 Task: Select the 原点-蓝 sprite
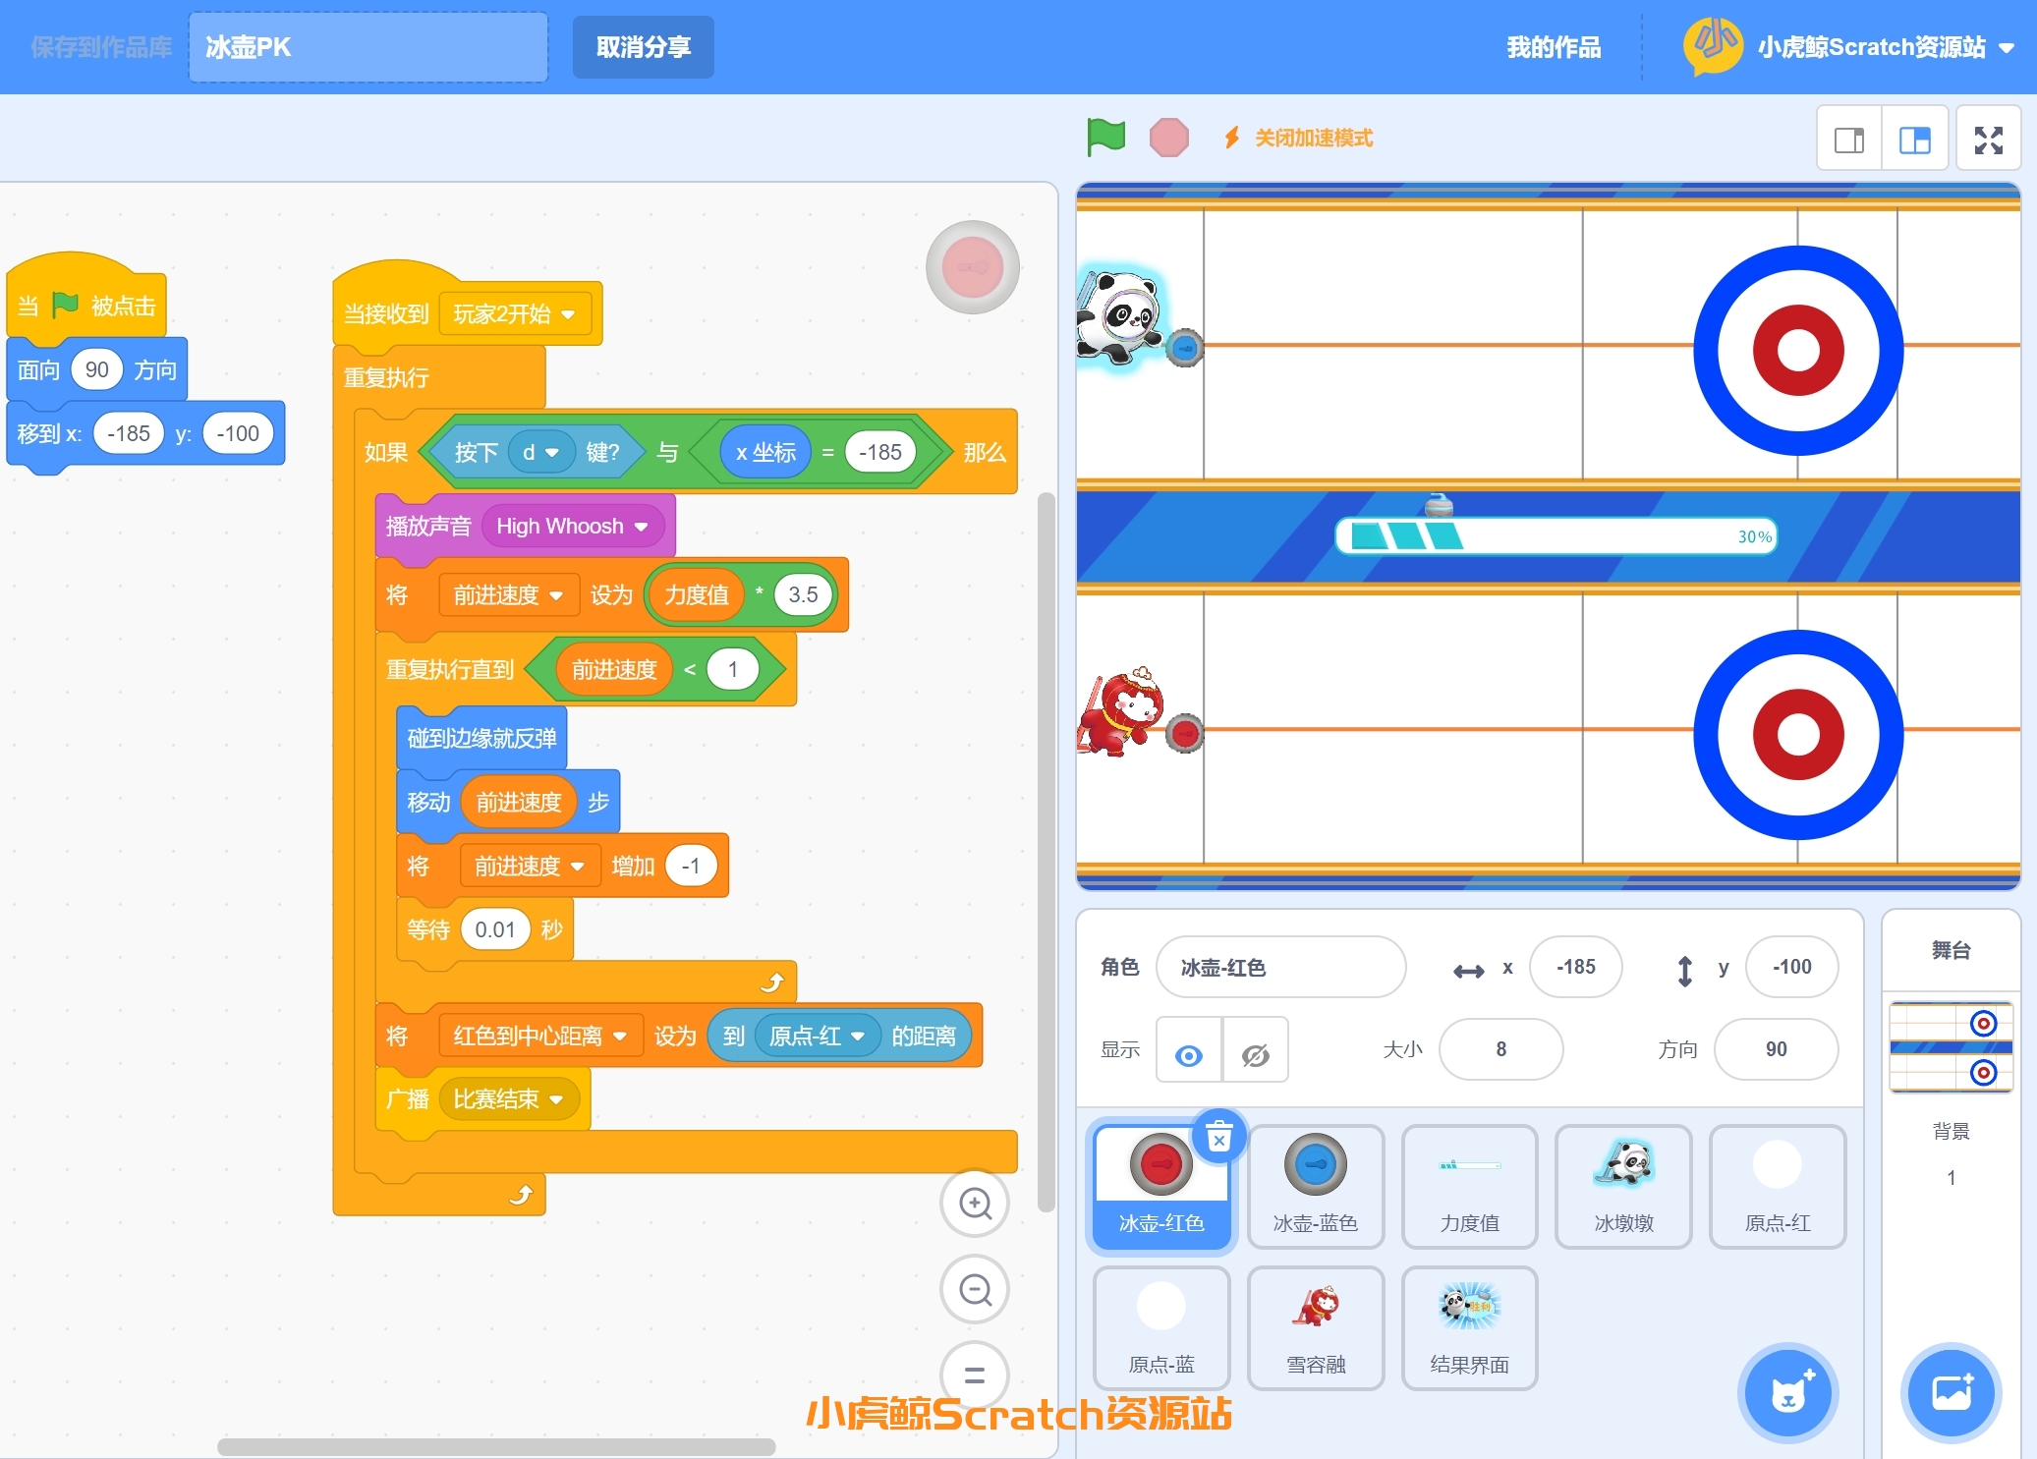click(x=1160, y=1328)
